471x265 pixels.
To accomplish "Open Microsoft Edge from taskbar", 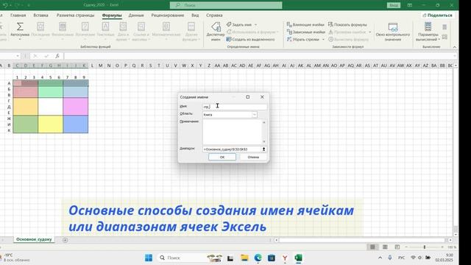I will click(x=258, y=258).
